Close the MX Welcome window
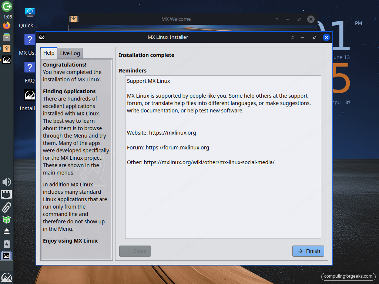The height and width of the screenshot is (284, 379). click(311, 19)
